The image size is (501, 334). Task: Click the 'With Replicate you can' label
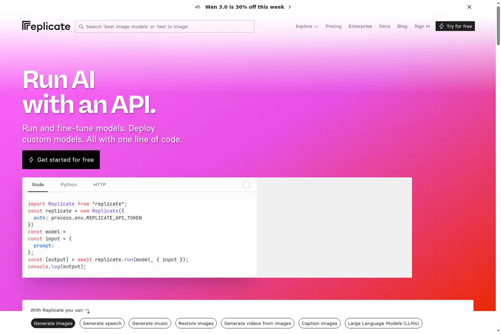point(56,310)
